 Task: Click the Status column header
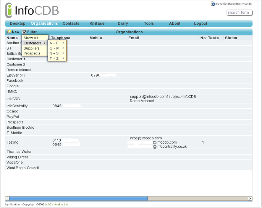tap(231, 38)
